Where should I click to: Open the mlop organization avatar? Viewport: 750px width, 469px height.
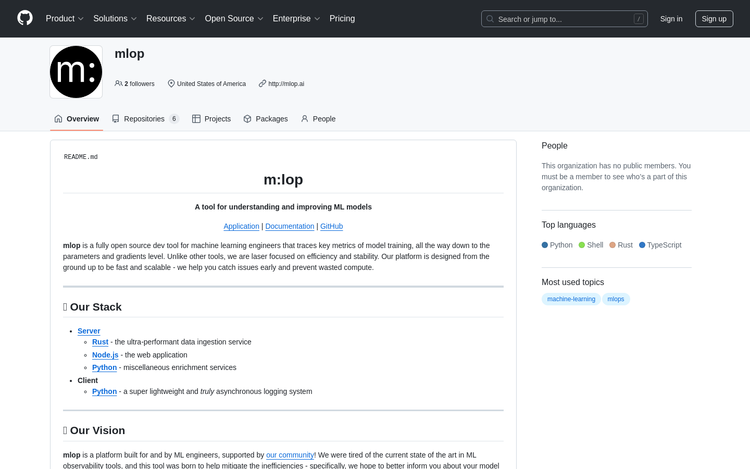tap(76, 72)
